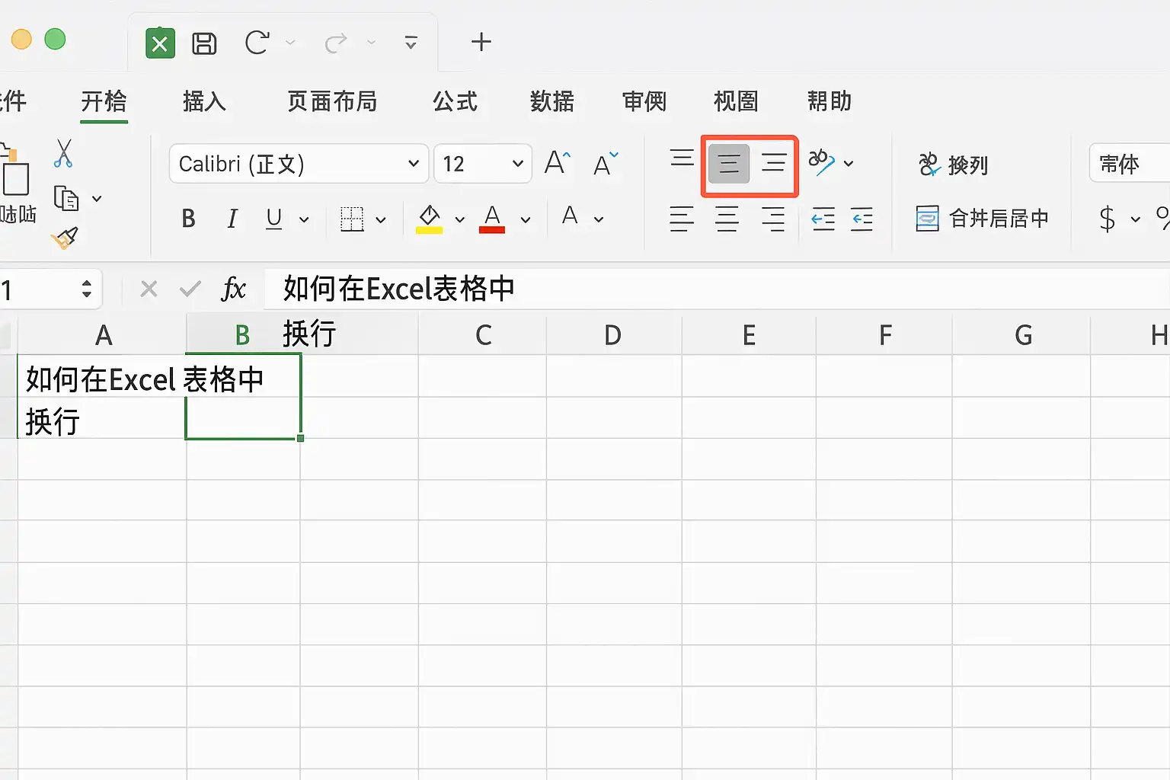Toggle Italic formatting
The image size is (1170, 780).
(232, 219)
